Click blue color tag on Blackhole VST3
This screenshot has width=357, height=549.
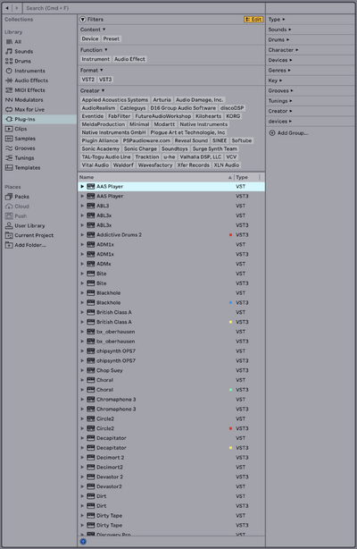coord(230,302)
